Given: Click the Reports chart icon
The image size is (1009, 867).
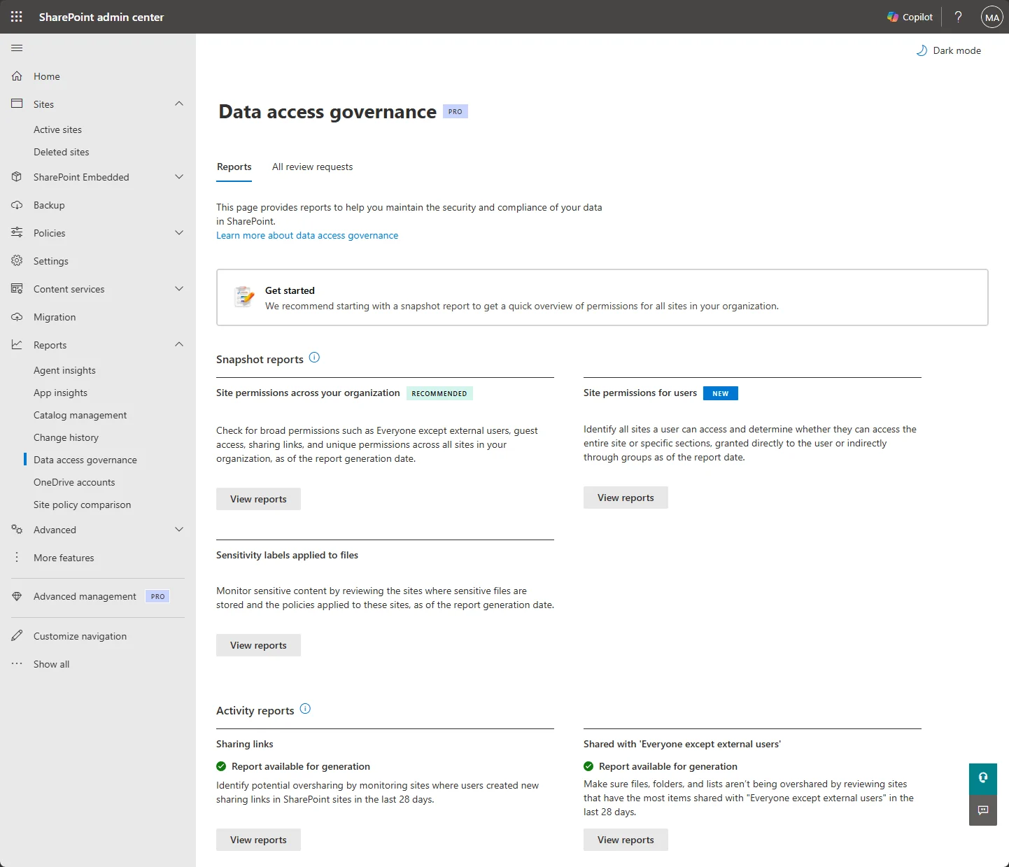Looking at the screenshot, I should click(x=17, y=345).
